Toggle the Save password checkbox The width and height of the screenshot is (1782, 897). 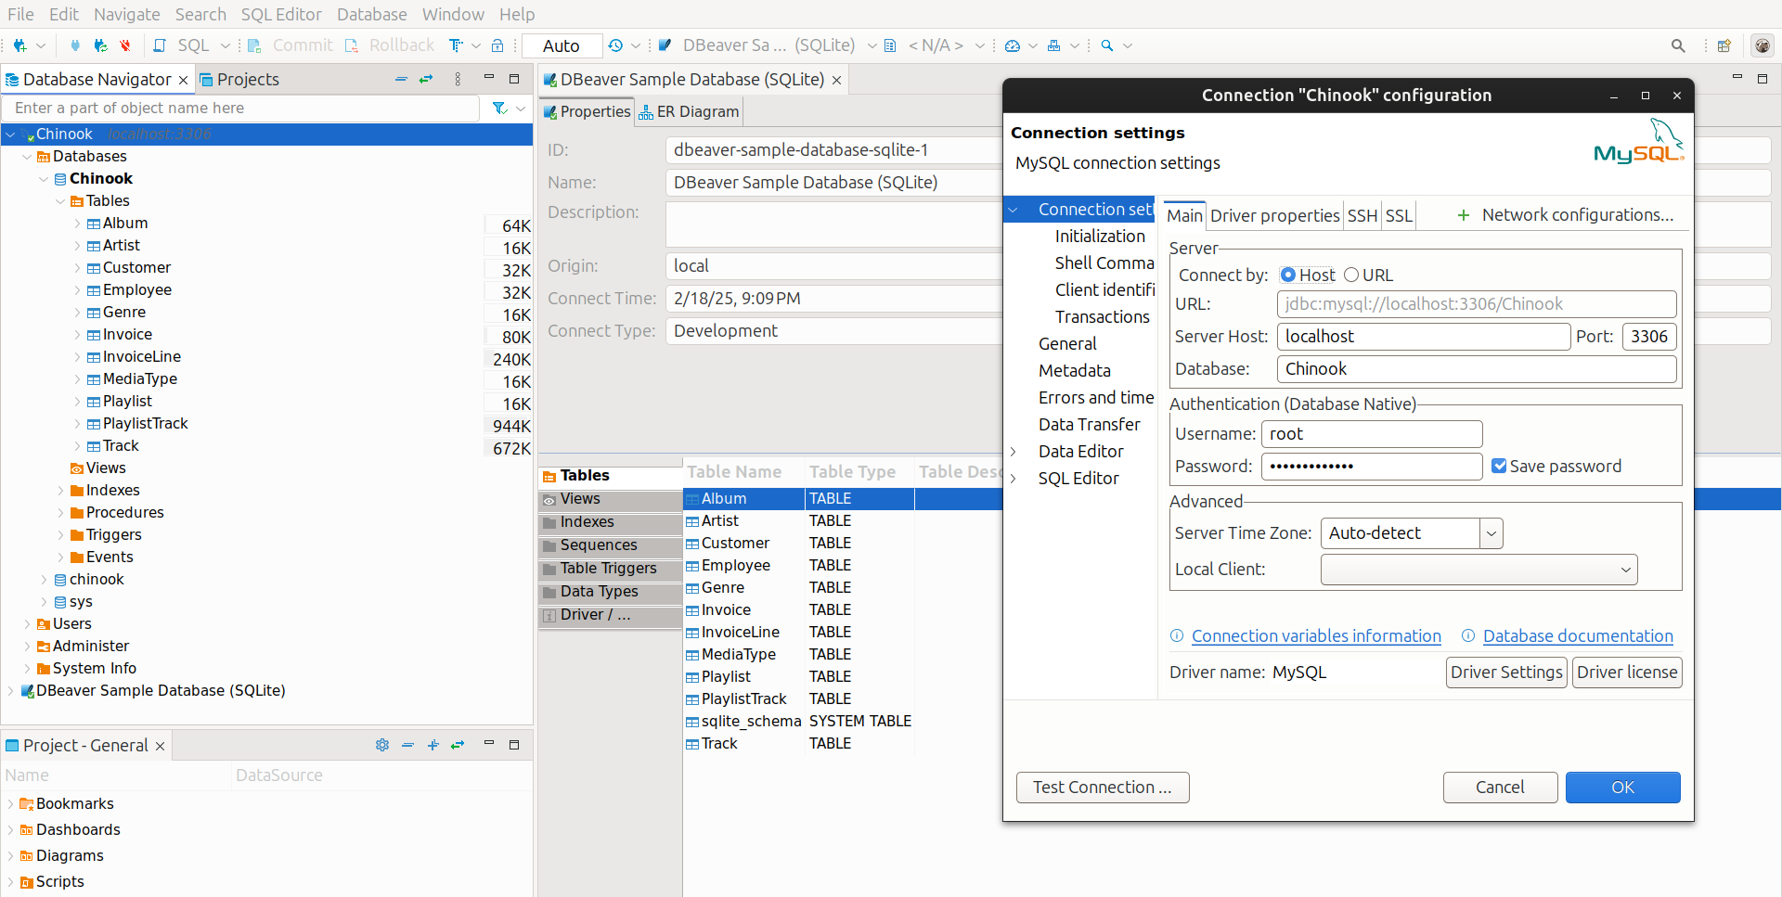pos(1499,466)
